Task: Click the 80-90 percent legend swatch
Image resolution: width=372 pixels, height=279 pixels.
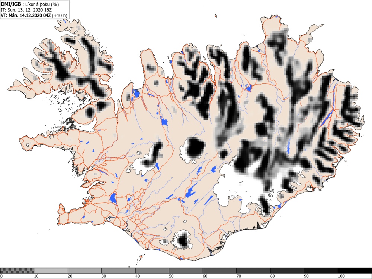Action: pyautogui.click(x=287, y=271)
